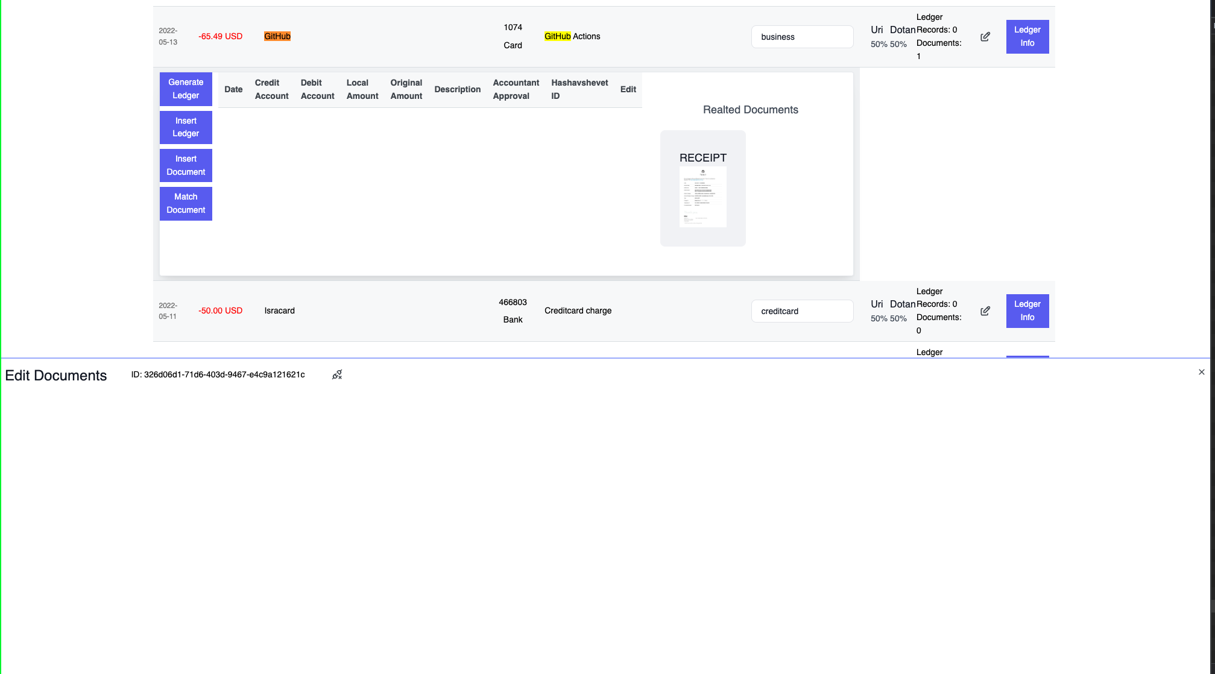Click the Isracard counterparty name
This screenshot has width=1215, height=674.
[x=279, y=310]
